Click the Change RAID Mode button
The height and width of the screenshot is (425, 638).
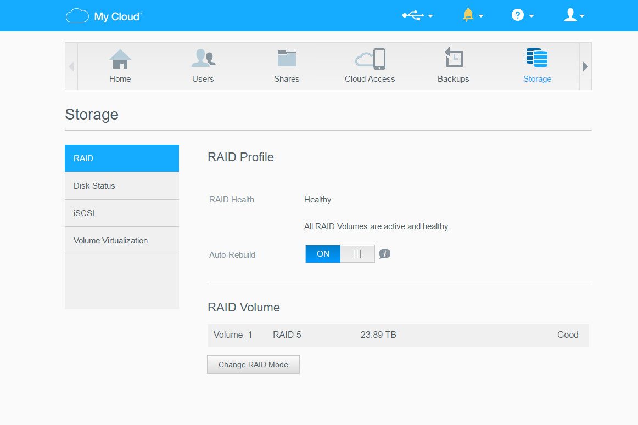coord(253,365)
